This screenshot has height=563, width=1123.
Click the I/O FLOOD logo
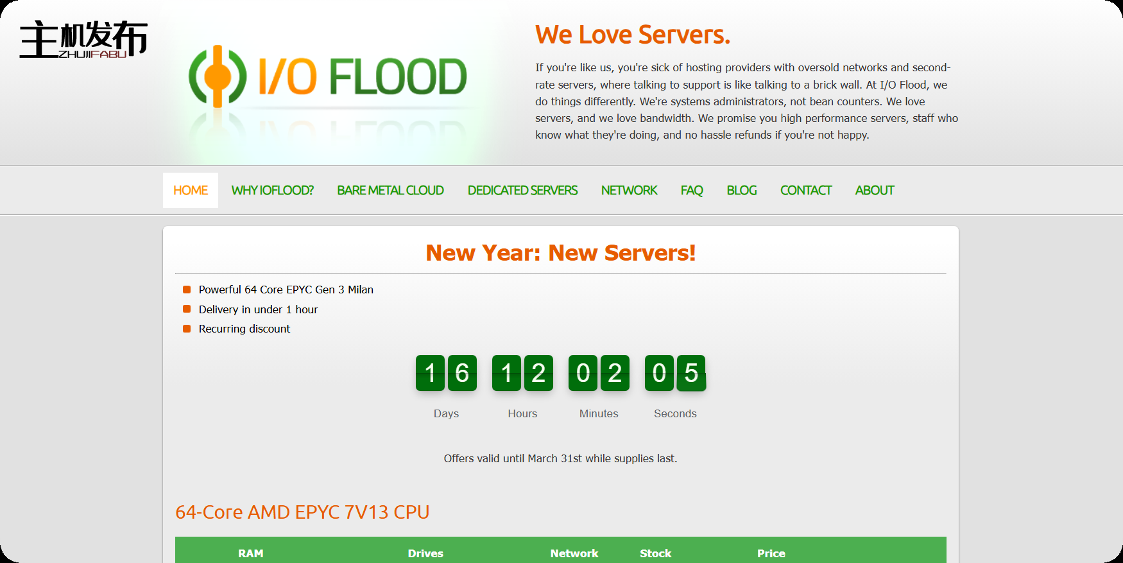327,76
